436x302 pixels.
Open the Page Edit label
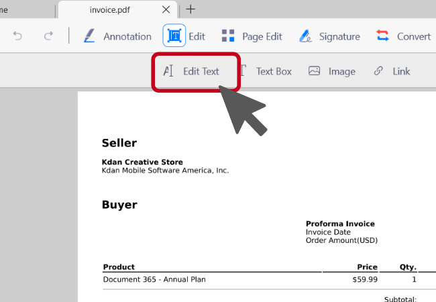tap(262, 37)
